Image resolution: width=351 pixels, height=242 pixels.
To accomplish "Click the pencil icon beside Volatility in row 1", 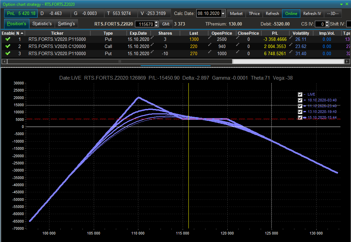I will point(291,38).
